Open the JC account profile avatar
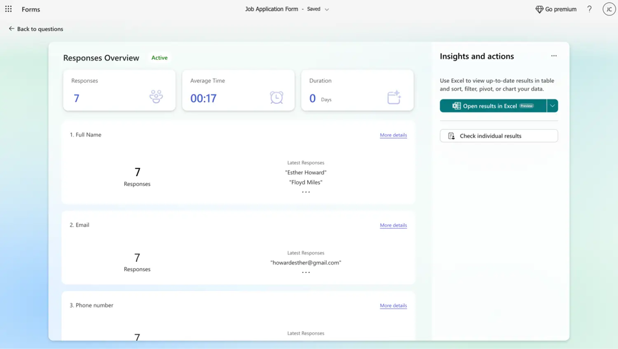The image size is (618, 349). tap(609, 9)
